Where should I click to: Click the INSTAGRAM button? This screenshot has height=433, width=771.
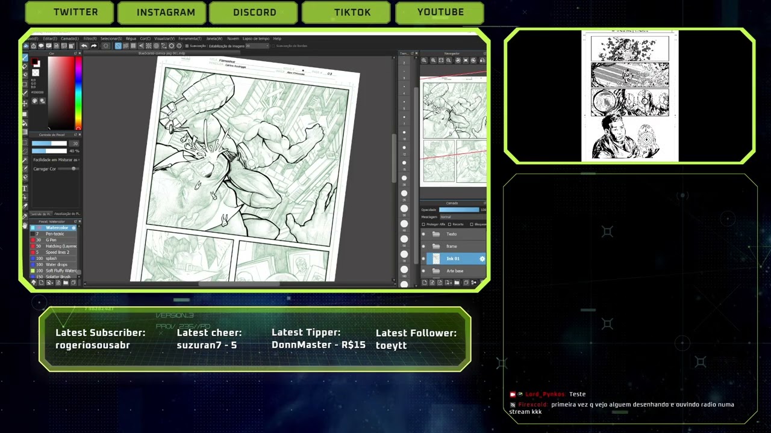click(x=163, y=12)
